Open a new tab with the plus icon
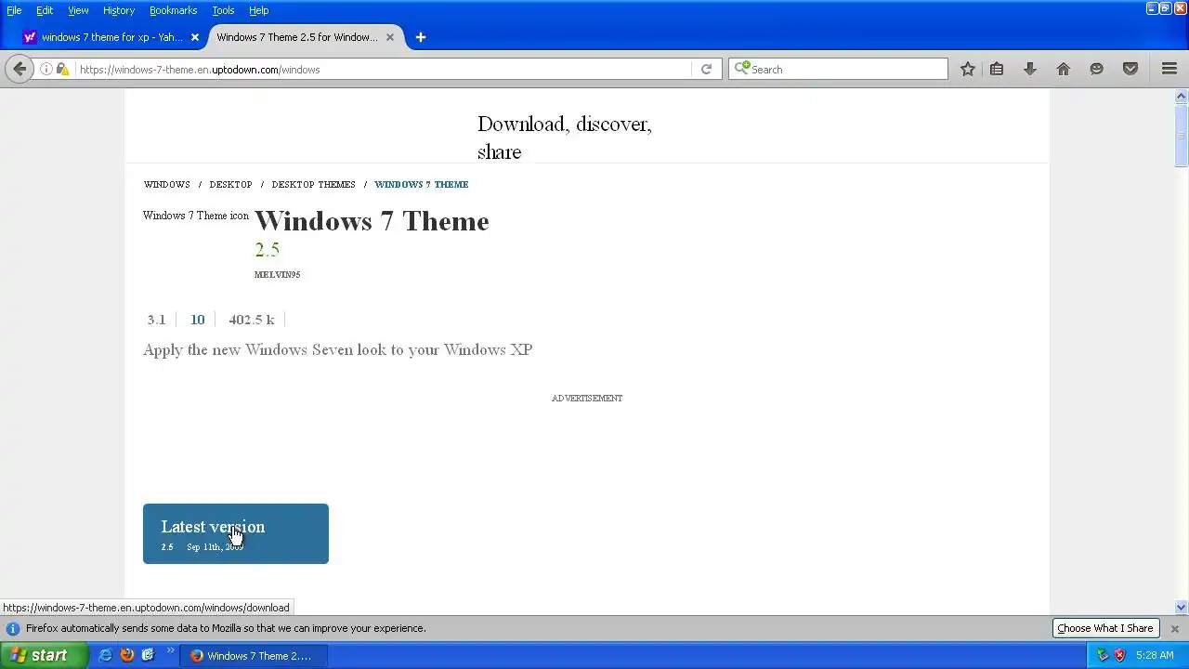 coord(421,37)
